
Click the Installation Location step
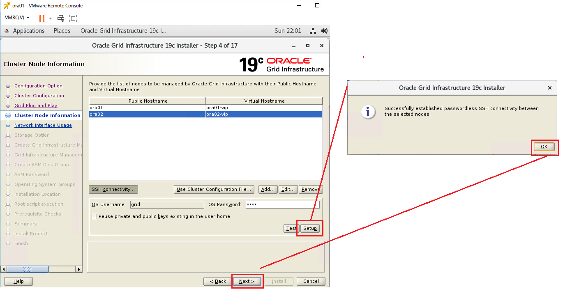pos(37,194)
